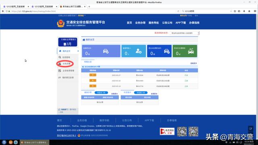The height and width of the screenshot is (145, 258).
Task: Click the enterprise info management sidebar icon
Action: [x=60, y=70]
